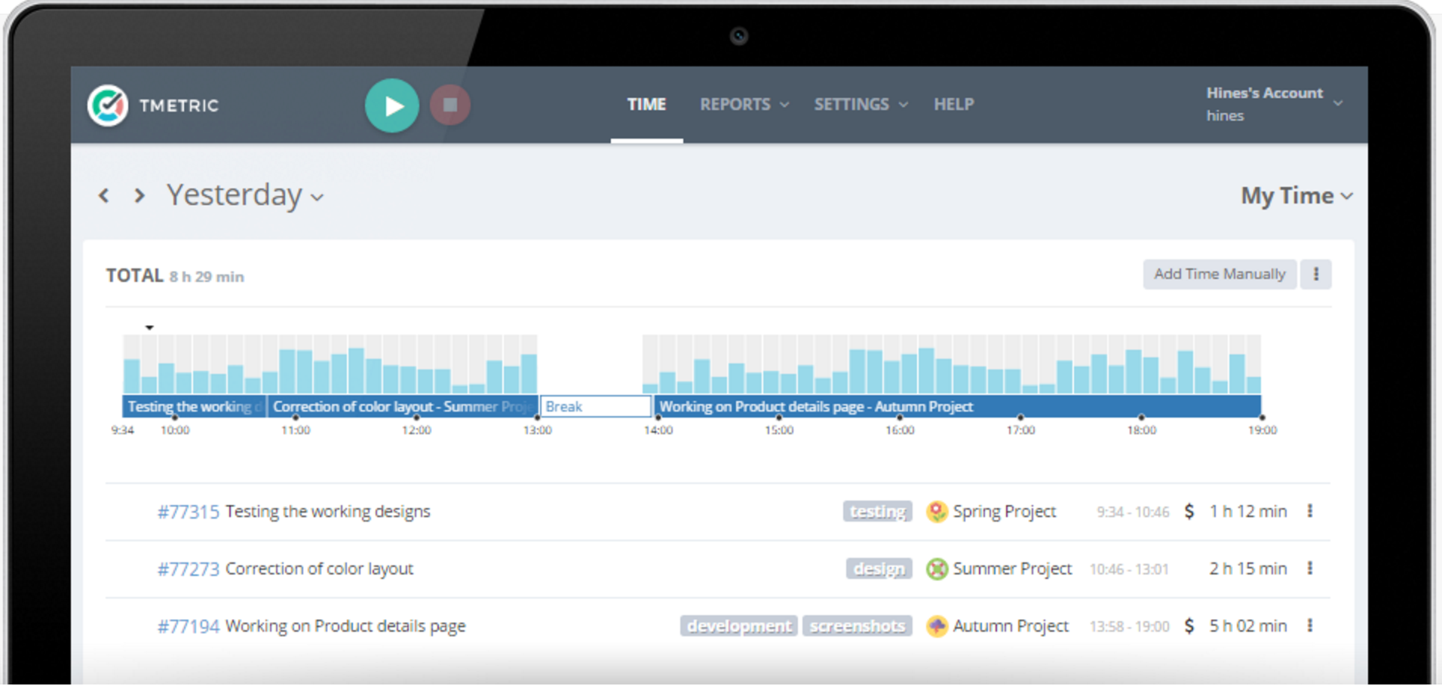
Task: Select the Break segment on the timeline
Action: [595, 406]
